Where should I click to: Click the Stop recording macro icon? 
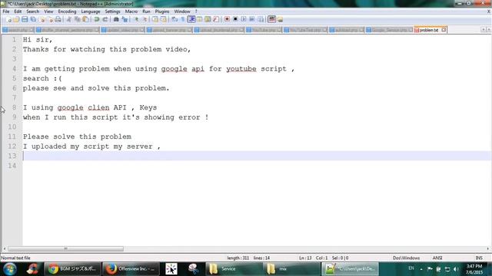tap(235, 19)
